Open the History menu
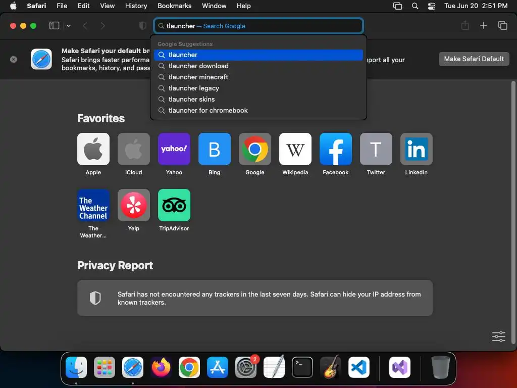 point(136,6)
